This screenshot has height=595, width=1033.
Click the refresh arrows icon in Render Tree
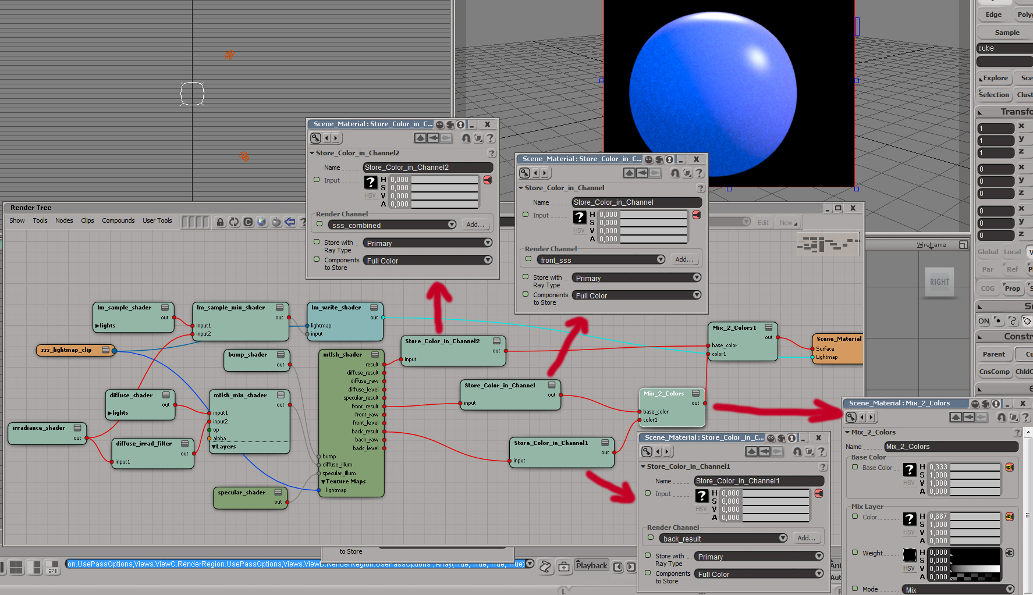234,222
